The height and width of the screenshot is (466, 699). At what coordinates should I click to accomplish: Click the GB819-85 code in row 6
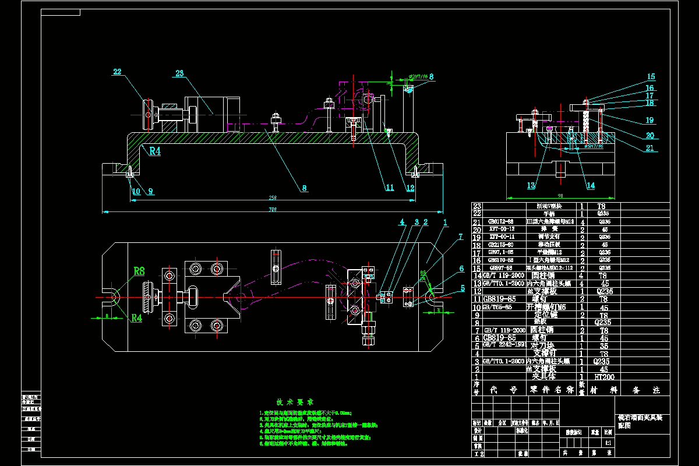500,337
